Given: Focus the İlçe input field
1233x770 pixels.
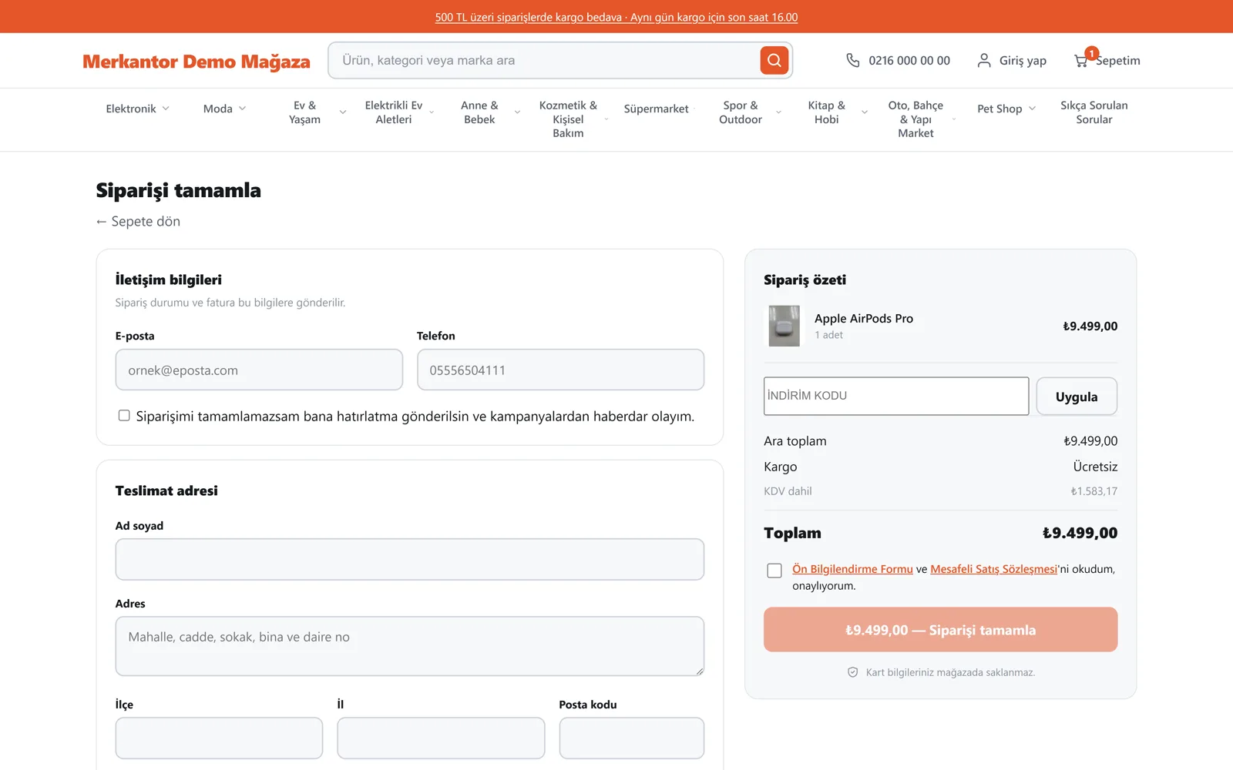Looking at the screenshot, I should pyautogui.click(x=219, y=738).
